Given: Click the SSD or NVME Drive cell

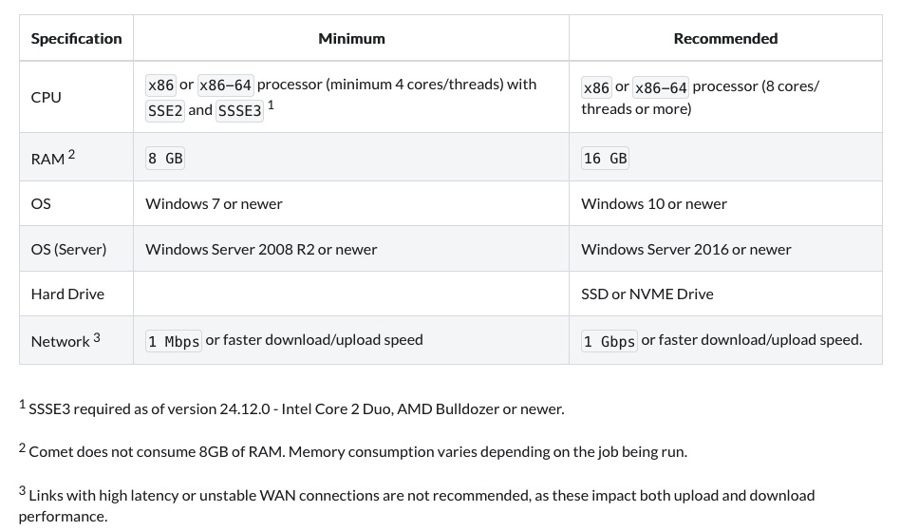Looking at the screenshot, I should 647,294.
